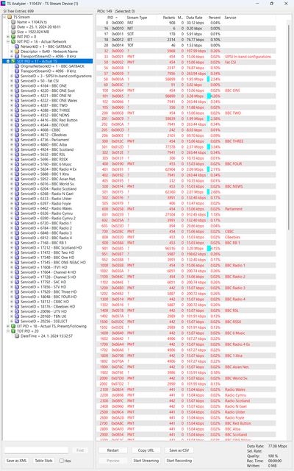Select the icon beside ServiceID 17664 Channel 4 HD
The width and height of the screenshot is (294, 471).
17,272
